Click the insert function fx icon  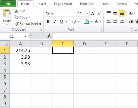(x=49, y=36)
